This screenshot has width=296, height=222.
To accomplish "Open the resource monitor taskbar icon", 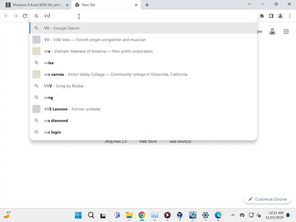I will pos(154,215).
